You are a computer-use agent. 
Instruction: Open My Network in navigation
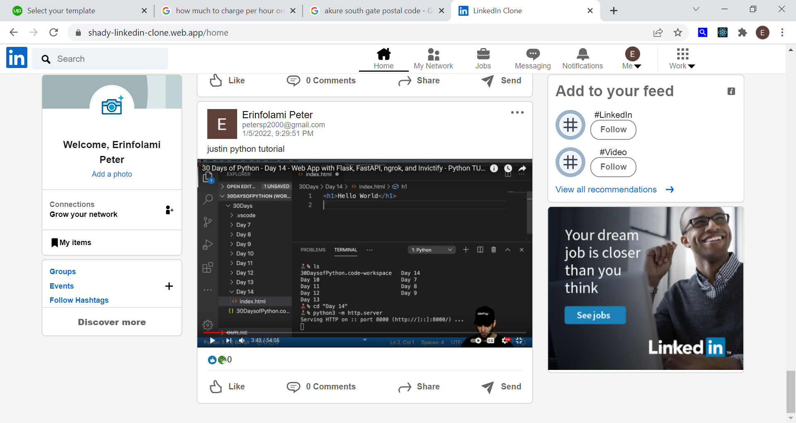[433, 59]
